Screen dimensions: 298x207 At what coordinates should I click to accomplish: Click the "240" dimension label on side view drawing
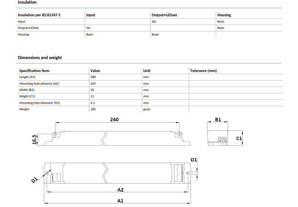pos(114,120)
